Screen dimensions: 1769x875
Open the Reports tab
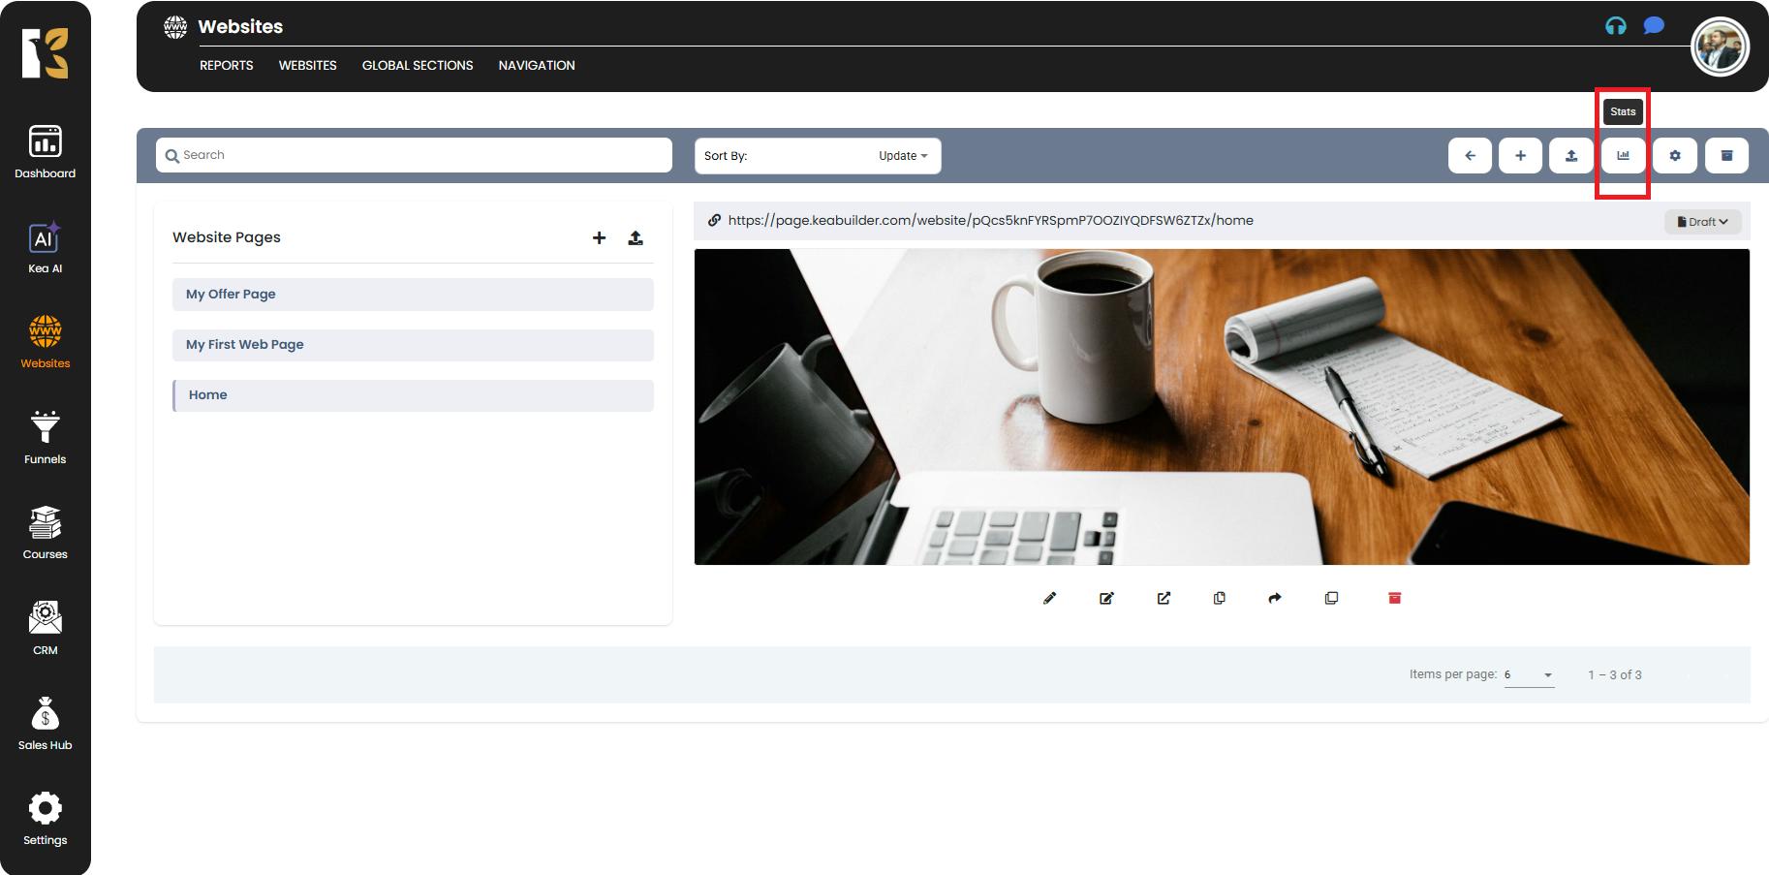pyautogui.click(x=226, y=65)
